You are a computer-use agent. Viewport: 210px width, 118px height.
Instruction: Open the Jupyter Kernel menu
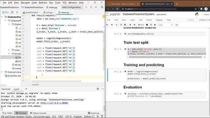point(149,20)
